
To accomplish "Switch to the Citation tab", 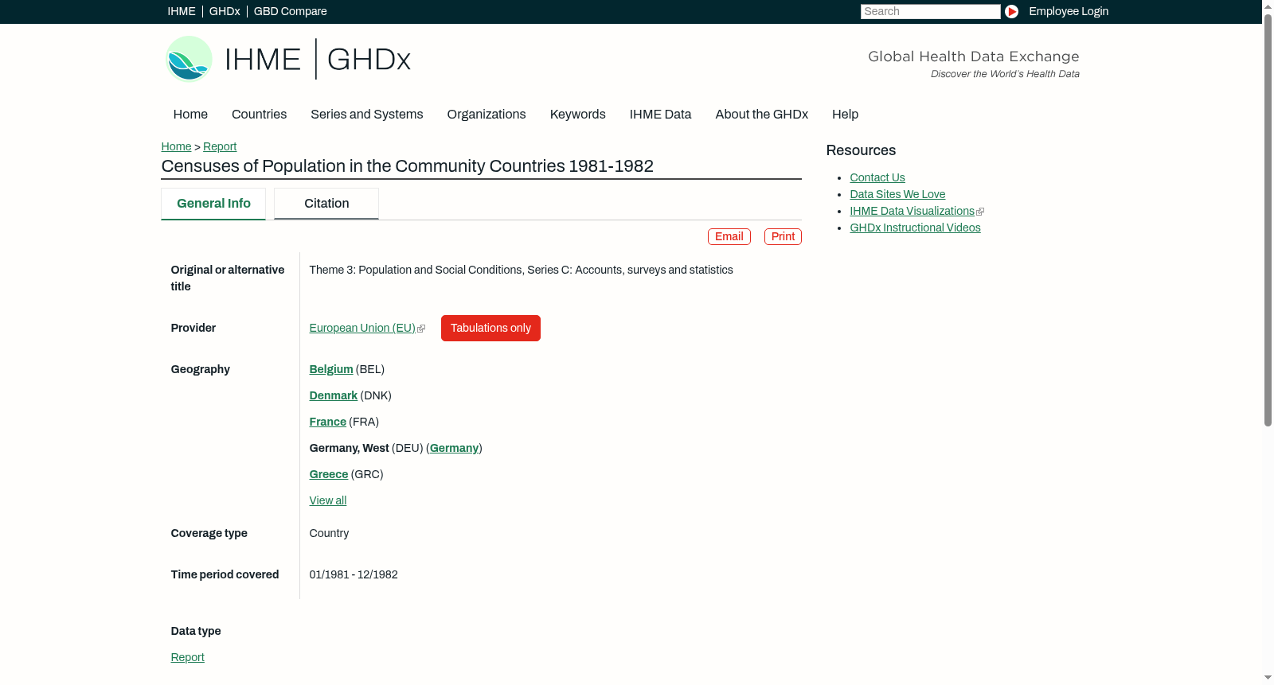I will [x=326, y=204].
